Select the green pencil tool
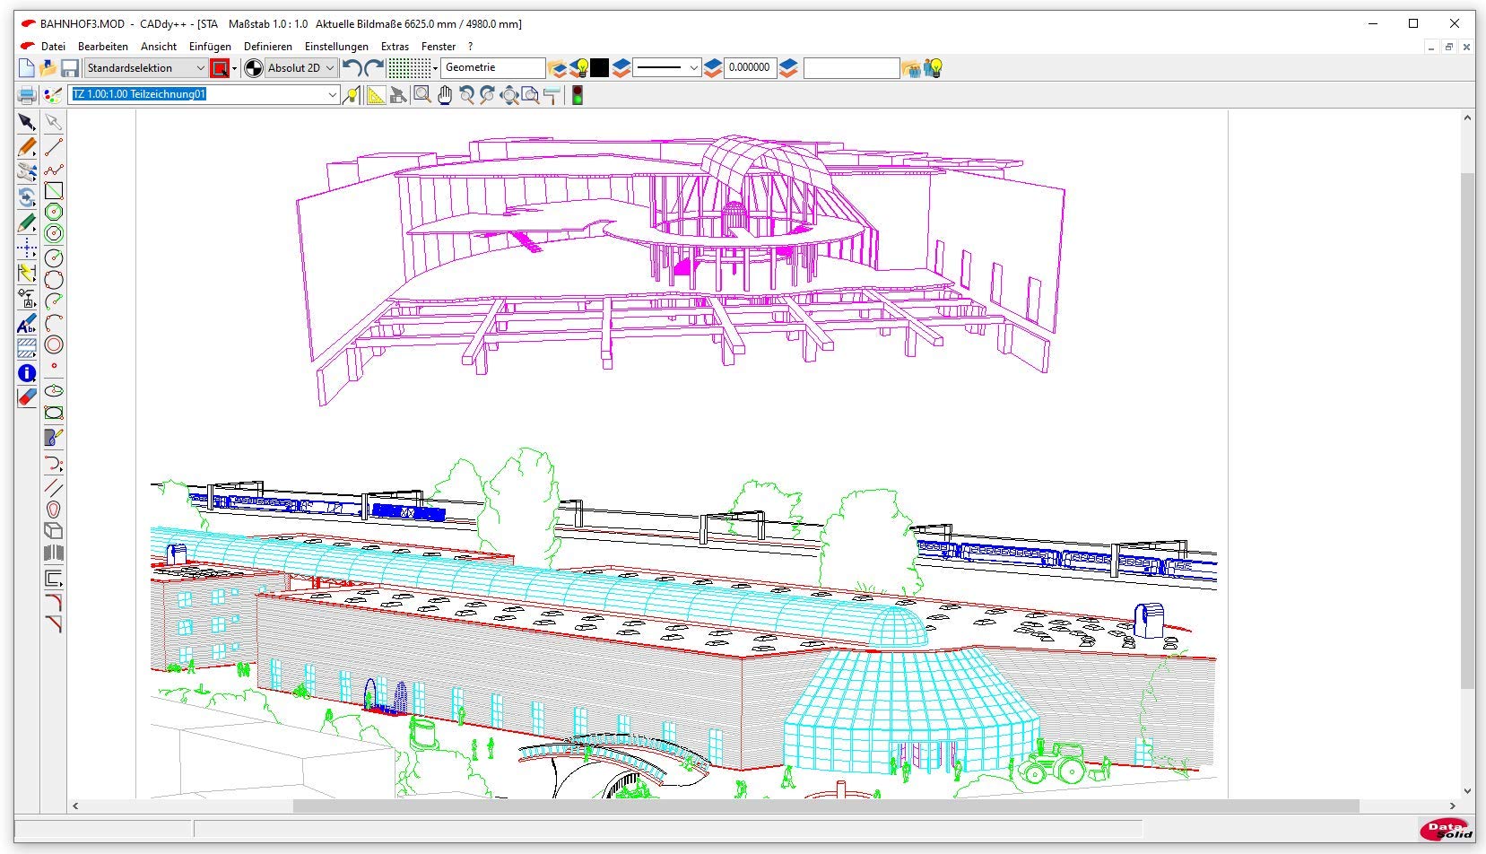1486x854 pixels. tap(27, 222)
